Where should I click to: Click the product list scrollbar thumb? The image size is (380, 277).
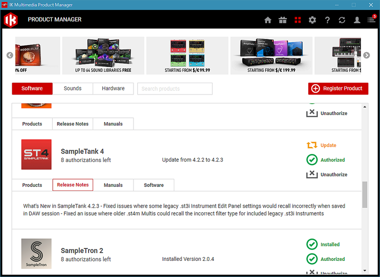[x=365, y=195]
